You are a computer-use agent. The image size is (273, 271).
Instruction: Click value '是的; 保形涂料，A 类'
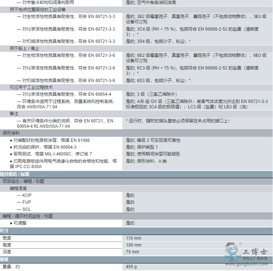tap(146, 161)
